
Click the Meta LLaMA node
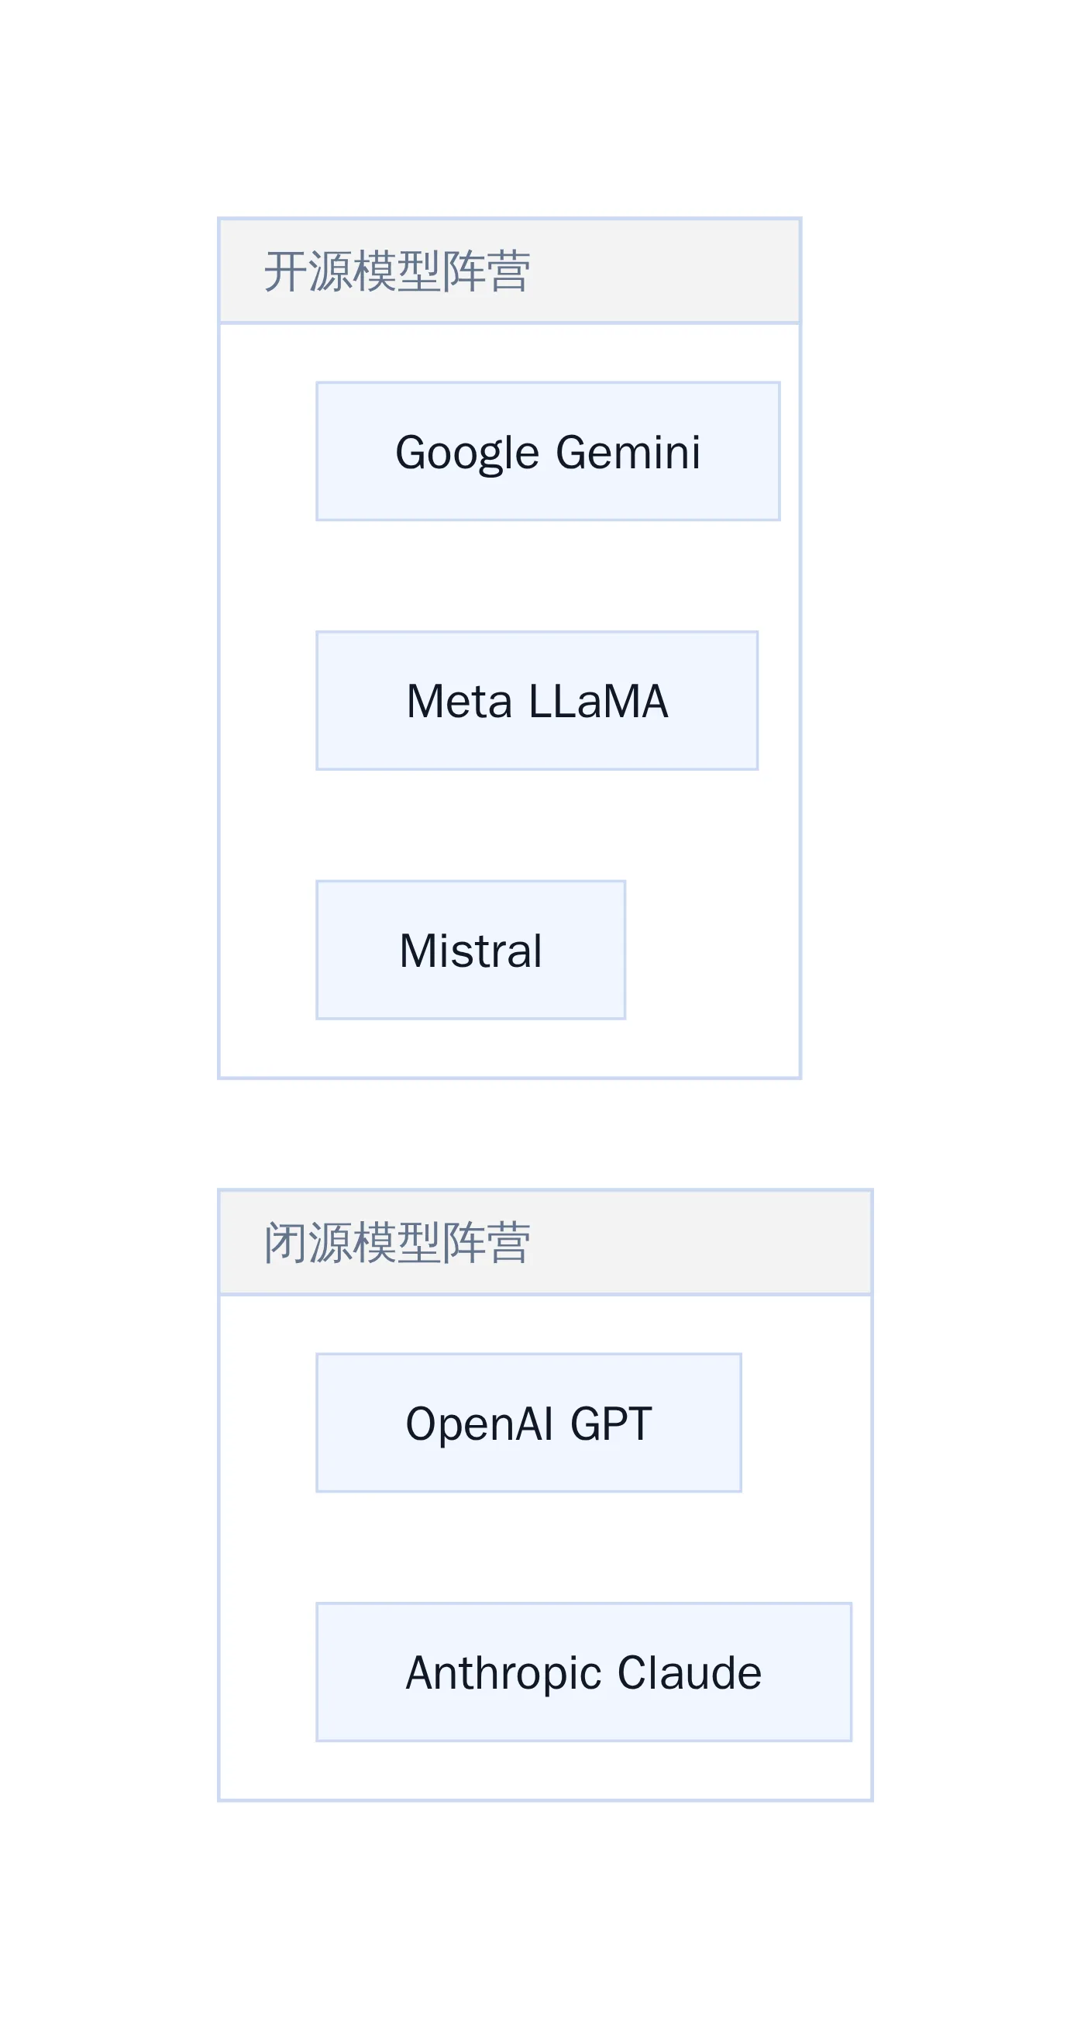[x=536, y=701]
